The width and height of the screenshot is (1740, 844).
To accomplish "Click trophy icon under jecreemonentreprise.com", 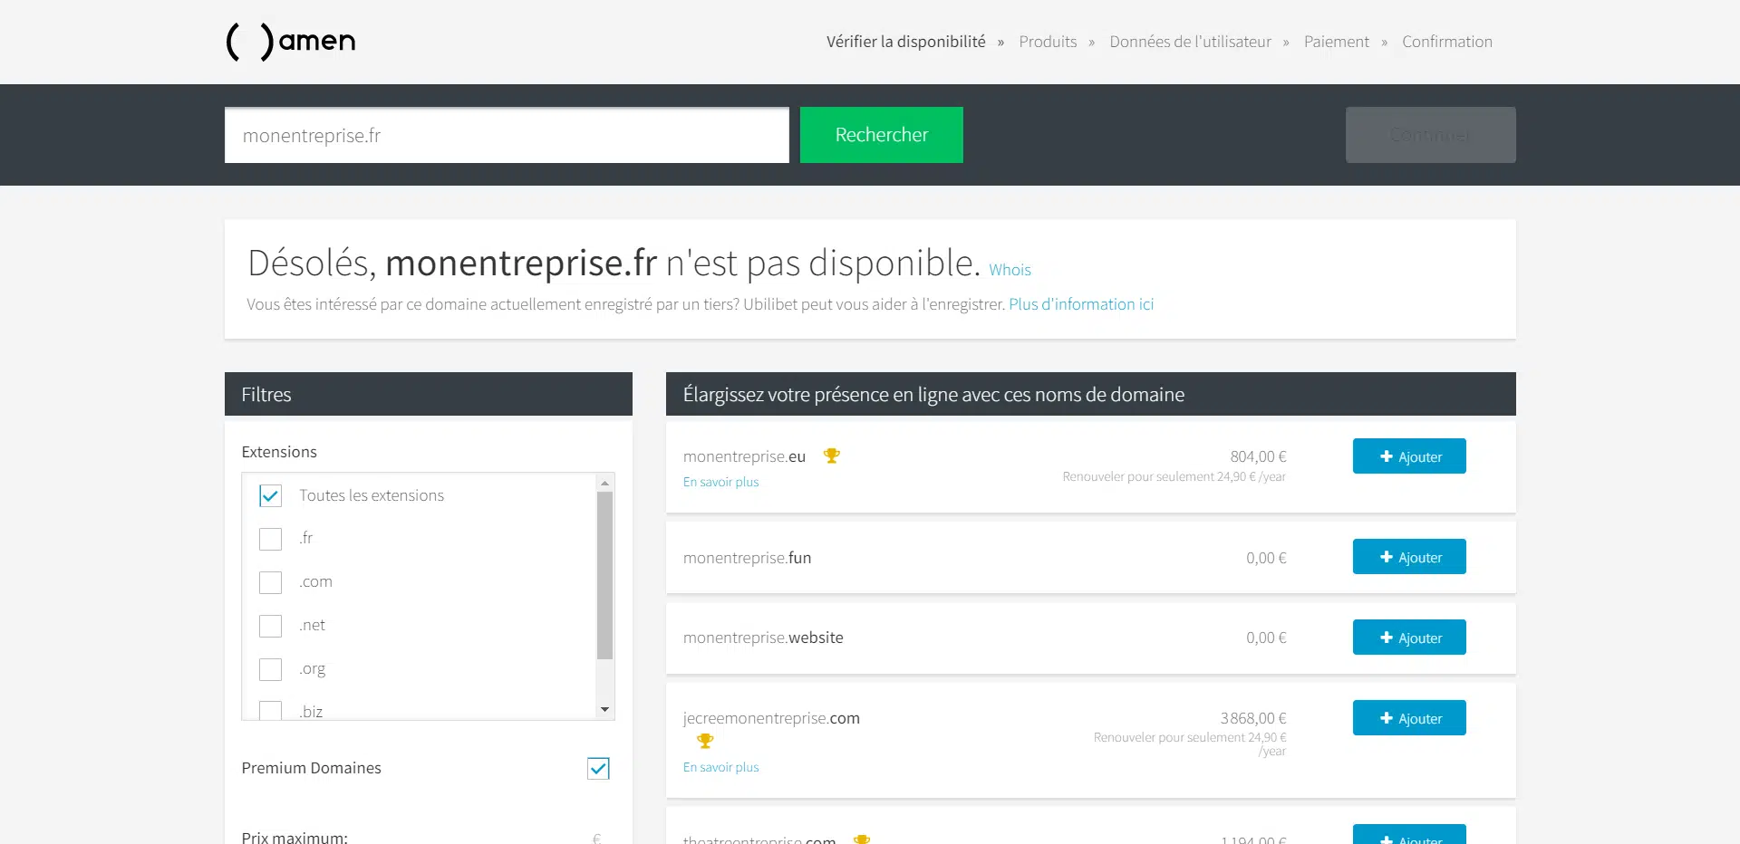I will point(705,742).
